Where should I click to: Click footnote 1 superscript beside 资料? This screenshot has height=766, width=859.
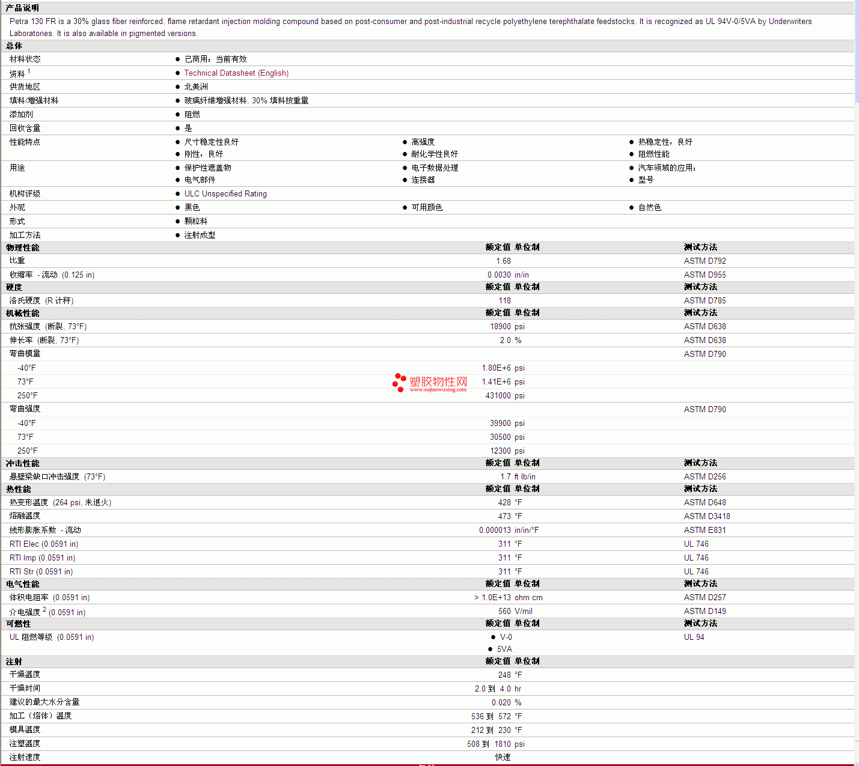(29, 71)
